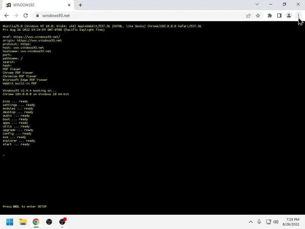The image size is (305, 229).
Task: Click the 'Fri Aug 26 2022' timestamp line
Action: tap(54, 30)
